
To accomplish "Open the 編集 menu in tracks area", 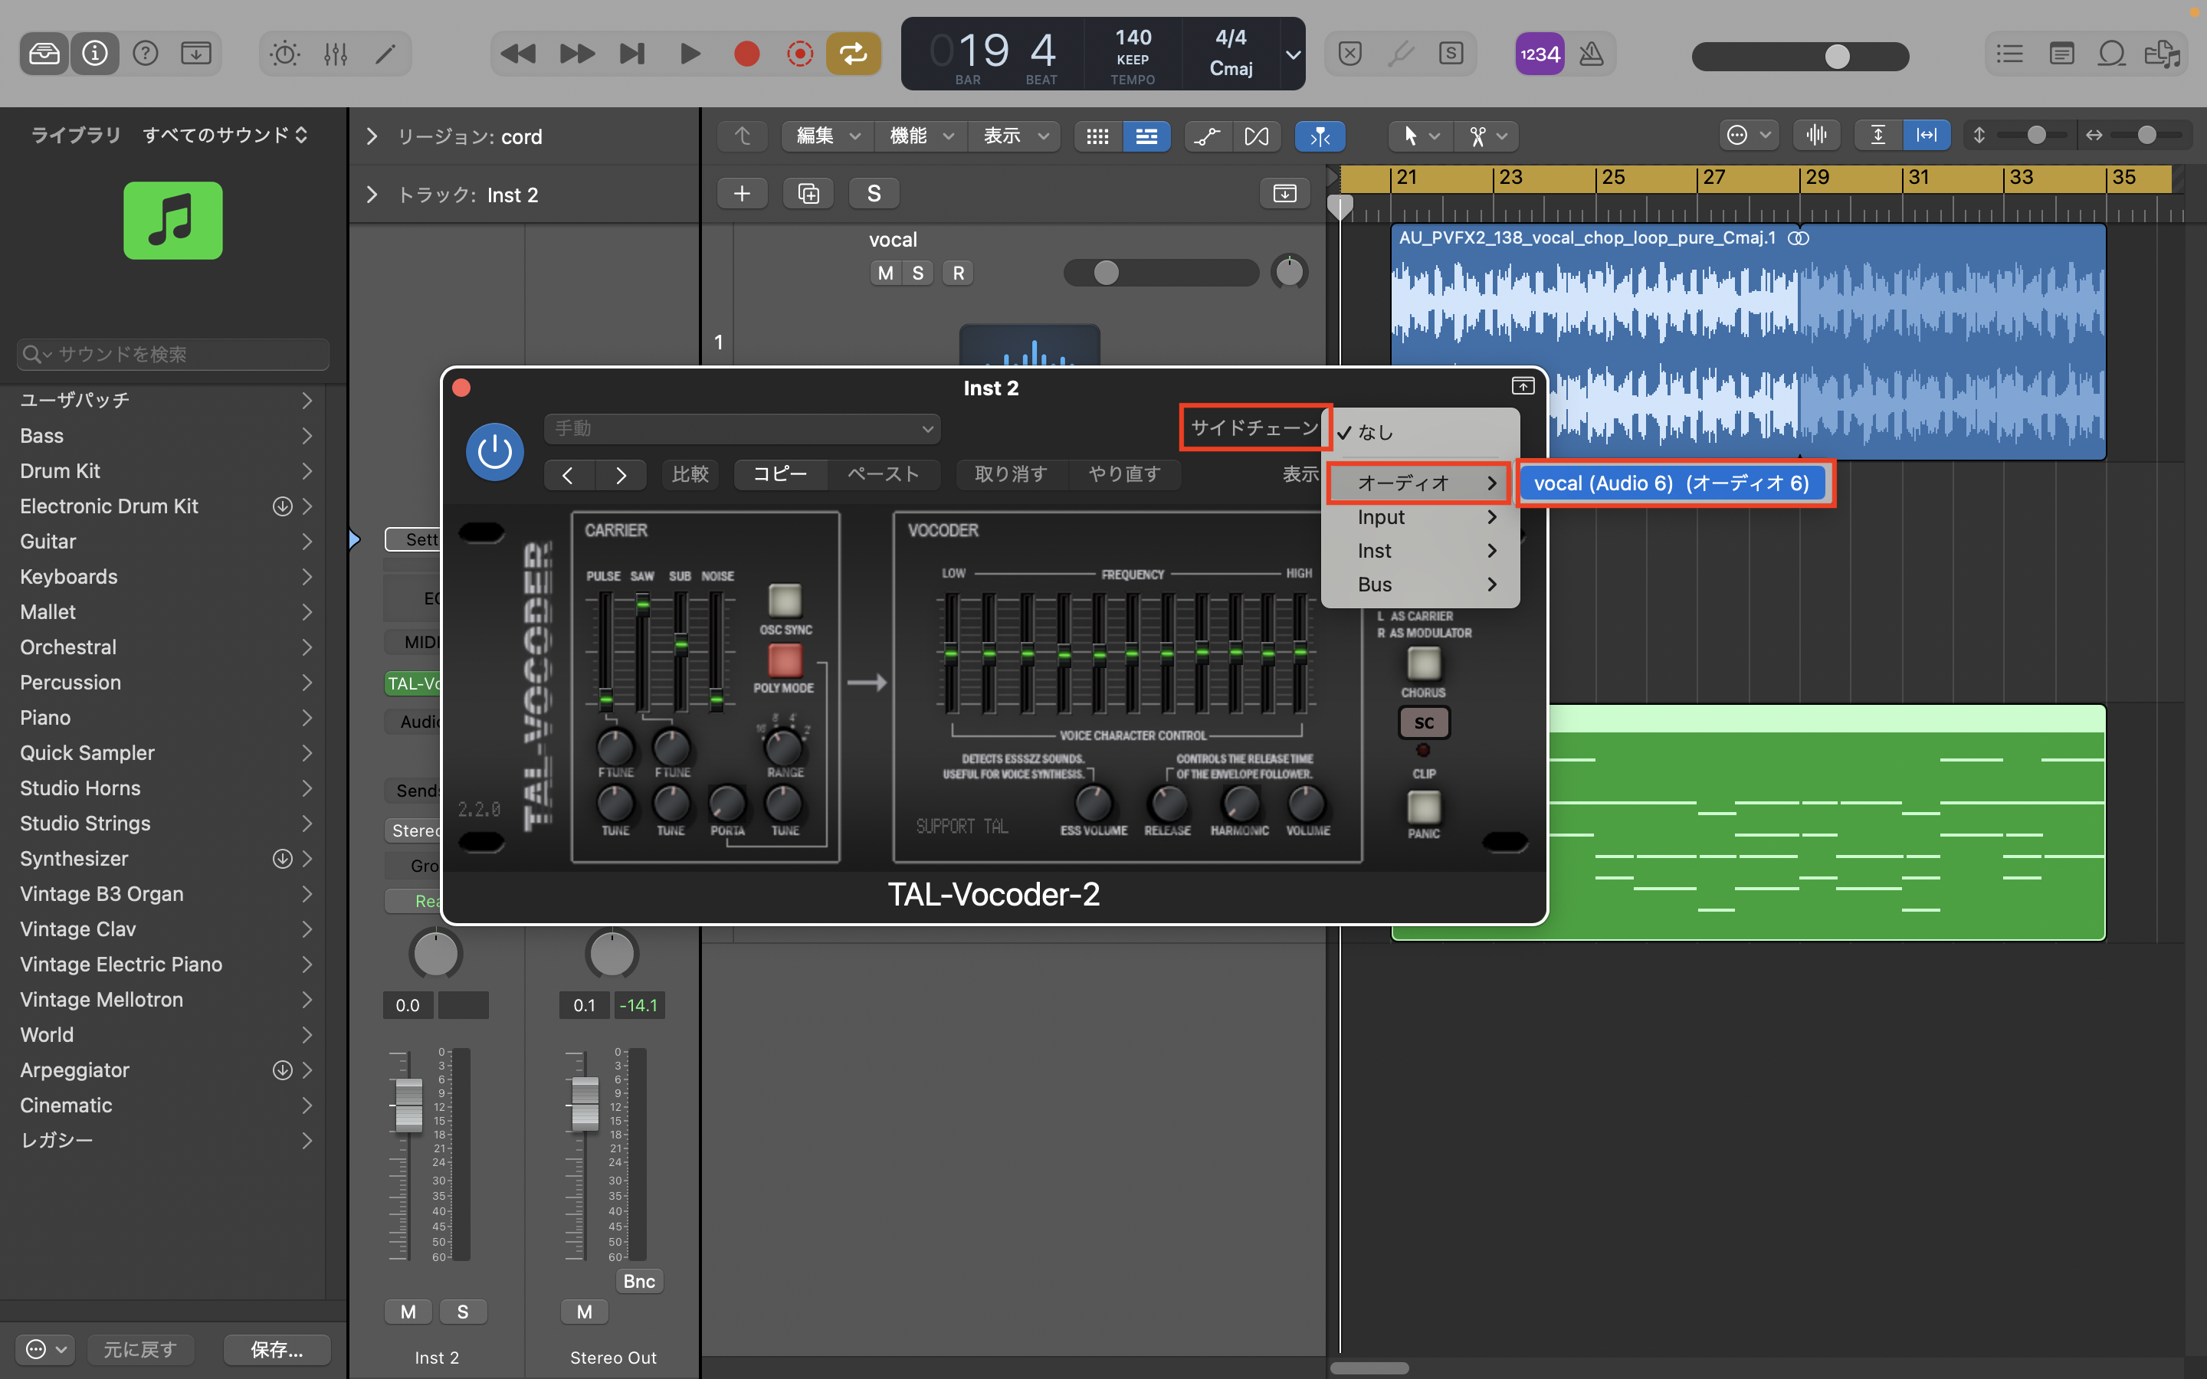I will (x=827, y=136).
